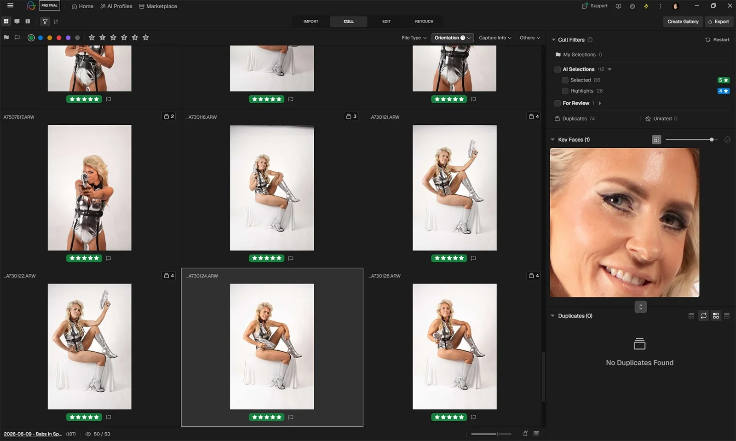Switch to the CULL tab
736x441 pixels.
click(349, 21)
